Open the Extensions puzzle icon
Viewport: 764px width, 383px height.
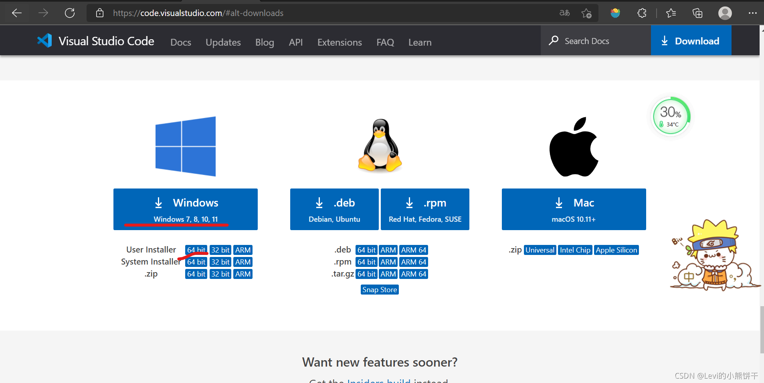click(642, 13)
